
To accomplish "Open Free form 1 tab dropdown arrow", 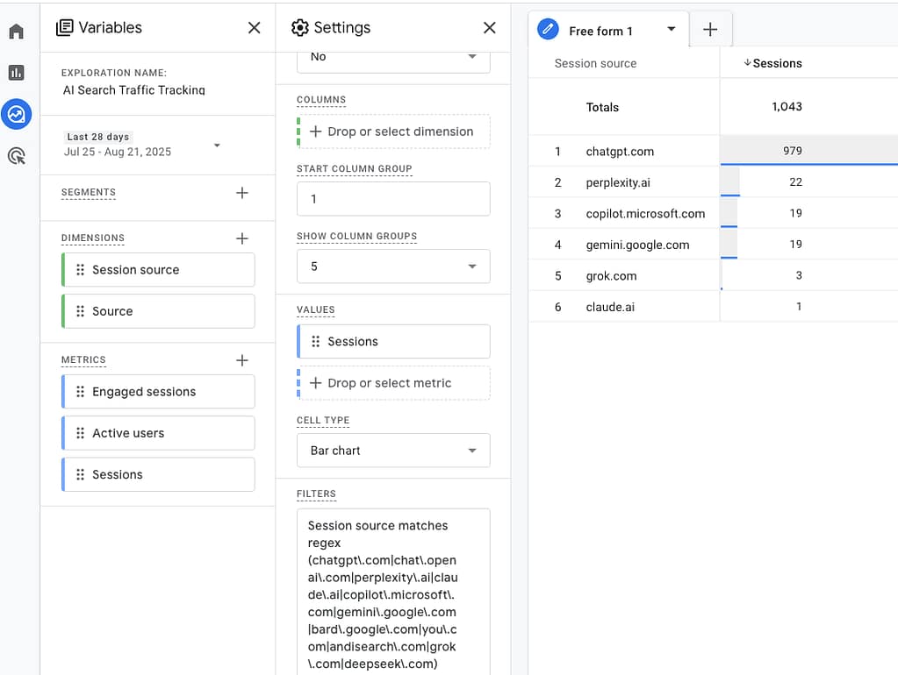I will pyautogui.click(x=672, y=29).
